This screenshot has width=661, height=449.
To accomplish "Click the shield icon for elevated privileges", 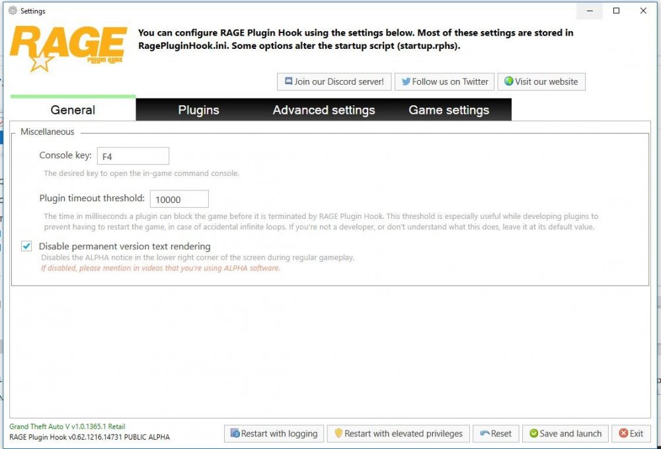I will pos(338,433).
